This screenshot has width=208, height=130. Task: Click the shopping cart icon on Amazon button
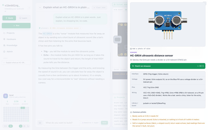[x=133, y=66]
